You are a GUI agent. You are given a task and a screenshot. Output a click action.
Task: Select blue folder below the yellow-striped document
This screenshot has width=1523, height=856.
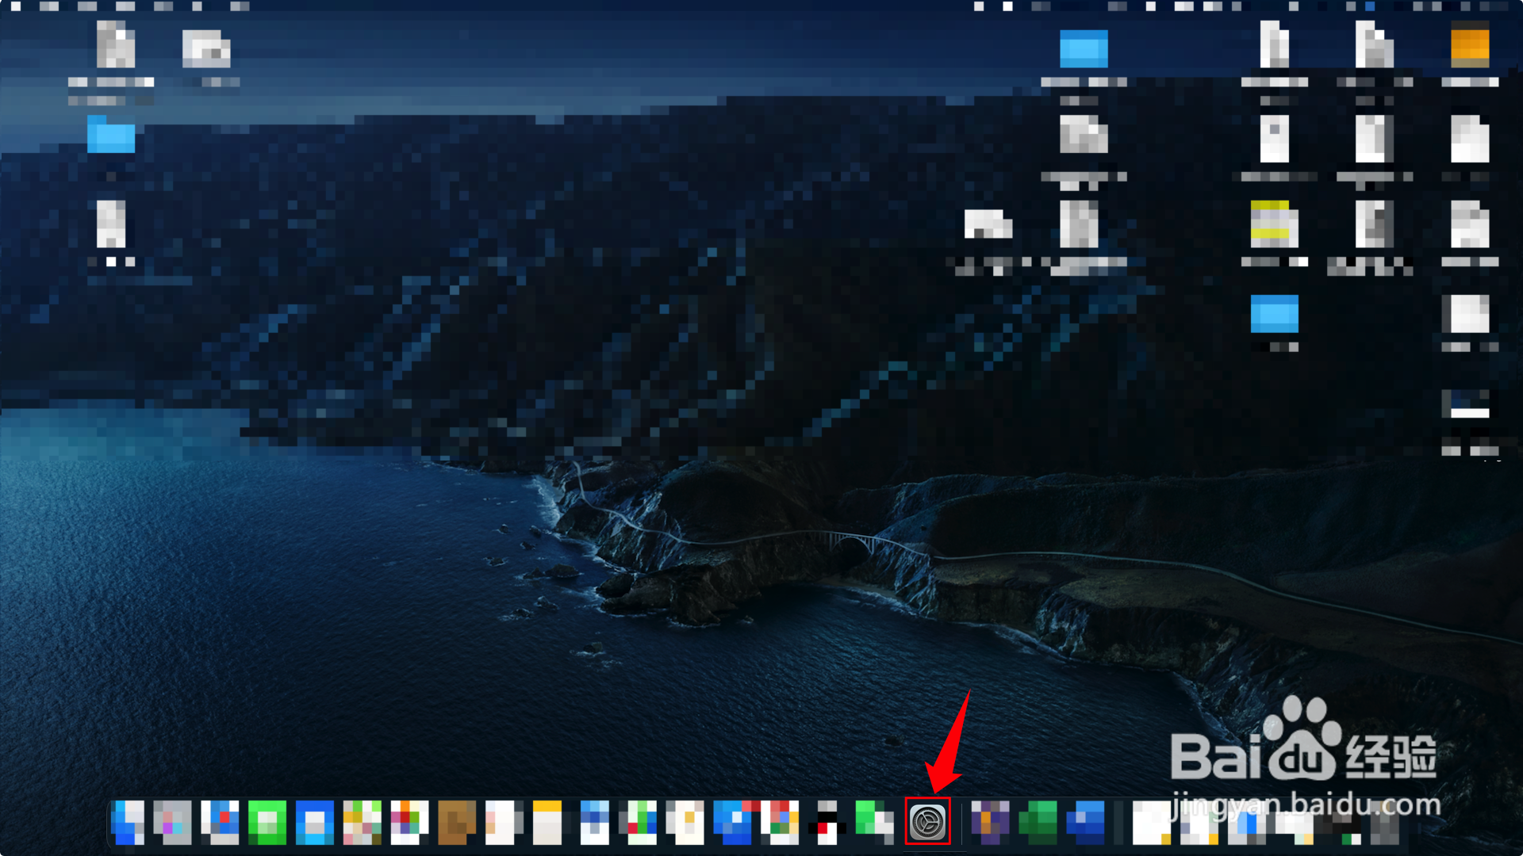pos(1274,314)
